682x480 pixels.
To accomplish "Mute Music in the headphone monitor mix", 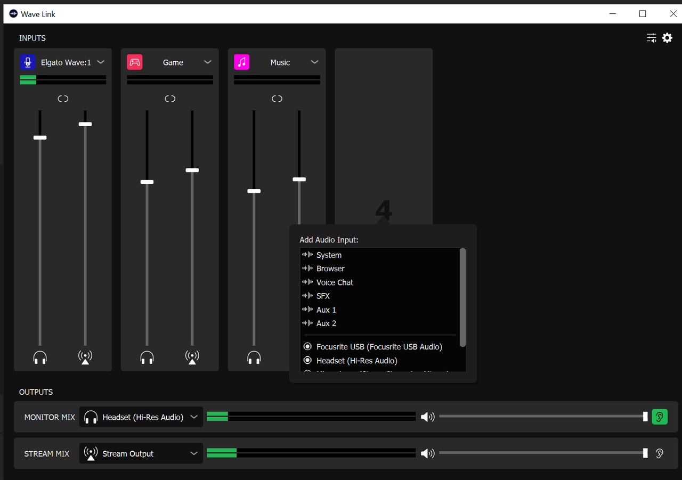I will (254, 357).
